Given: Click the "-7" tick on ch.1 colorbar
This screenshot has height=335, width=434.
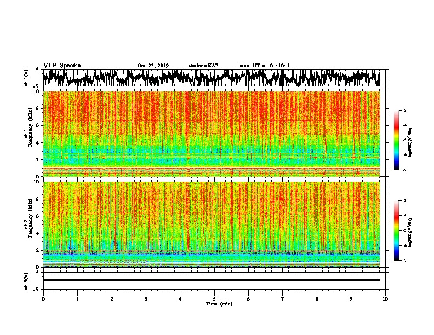Looking at the screenshot, I should (x=404, y=170).
